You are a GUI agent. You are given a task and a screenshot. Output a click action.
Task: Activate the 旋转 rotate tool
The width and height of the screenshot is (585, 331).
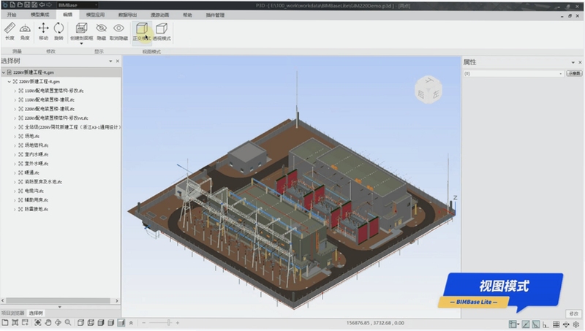click(x=59, y=31)
